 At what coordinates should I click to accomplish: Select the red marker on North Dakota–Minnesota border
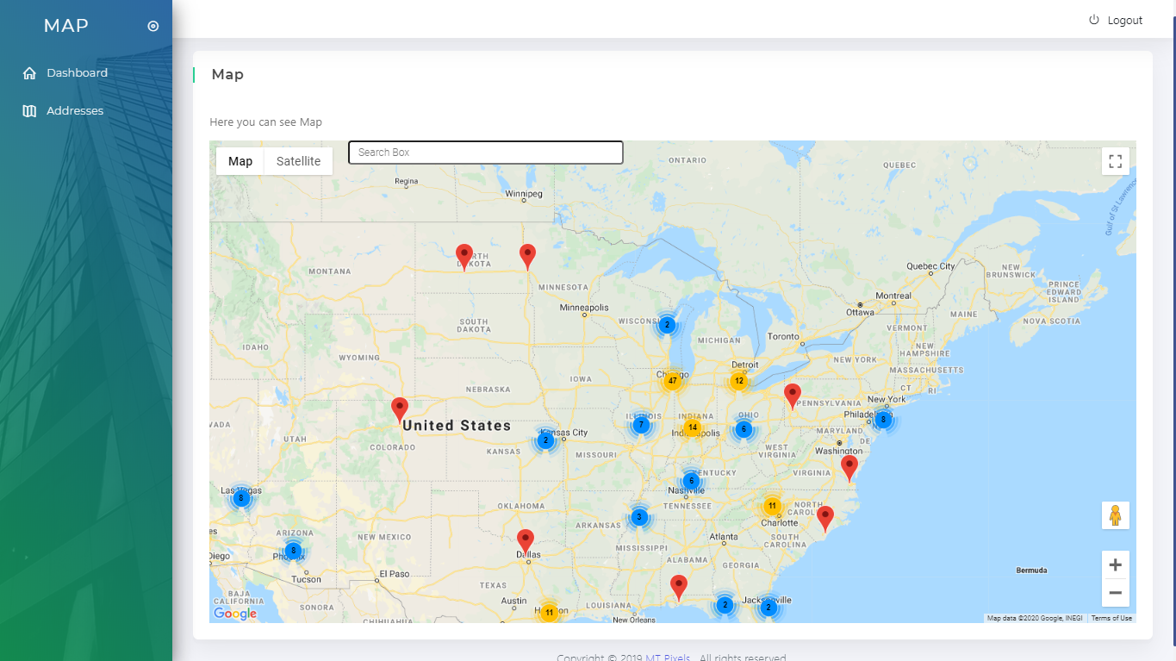click(527, 256)
